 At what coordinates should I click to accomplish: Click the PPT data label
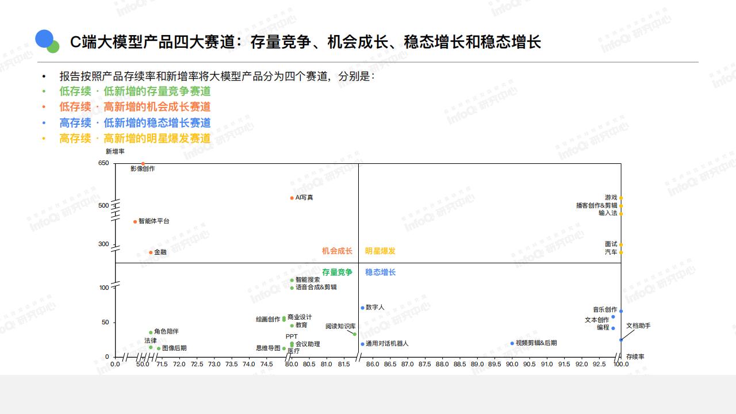pyautogui.click(x=292, y=337)
